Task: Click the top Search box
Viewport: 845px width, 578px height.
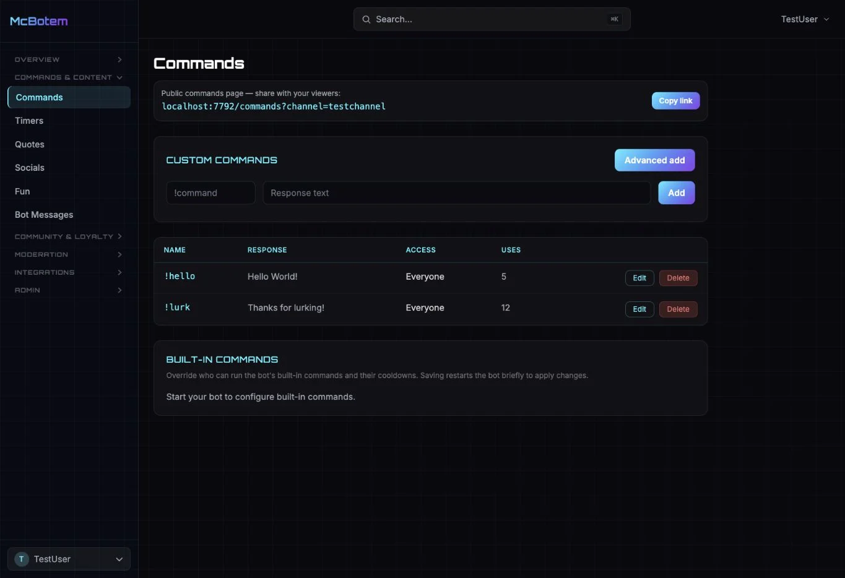Action: [x=492, y=19]
